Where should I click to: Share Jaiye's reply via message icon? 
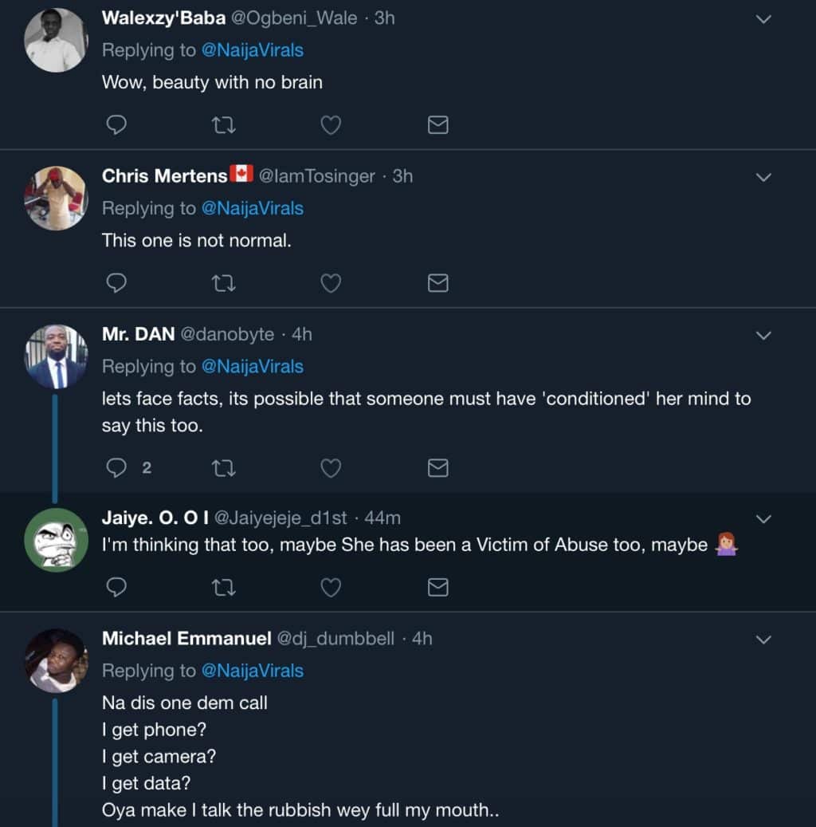coord(437,588)
